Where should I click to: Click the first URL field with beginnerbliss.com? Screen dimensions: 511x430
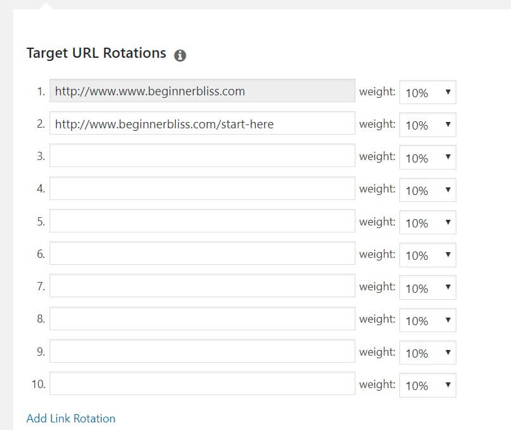tap(202, 91)
